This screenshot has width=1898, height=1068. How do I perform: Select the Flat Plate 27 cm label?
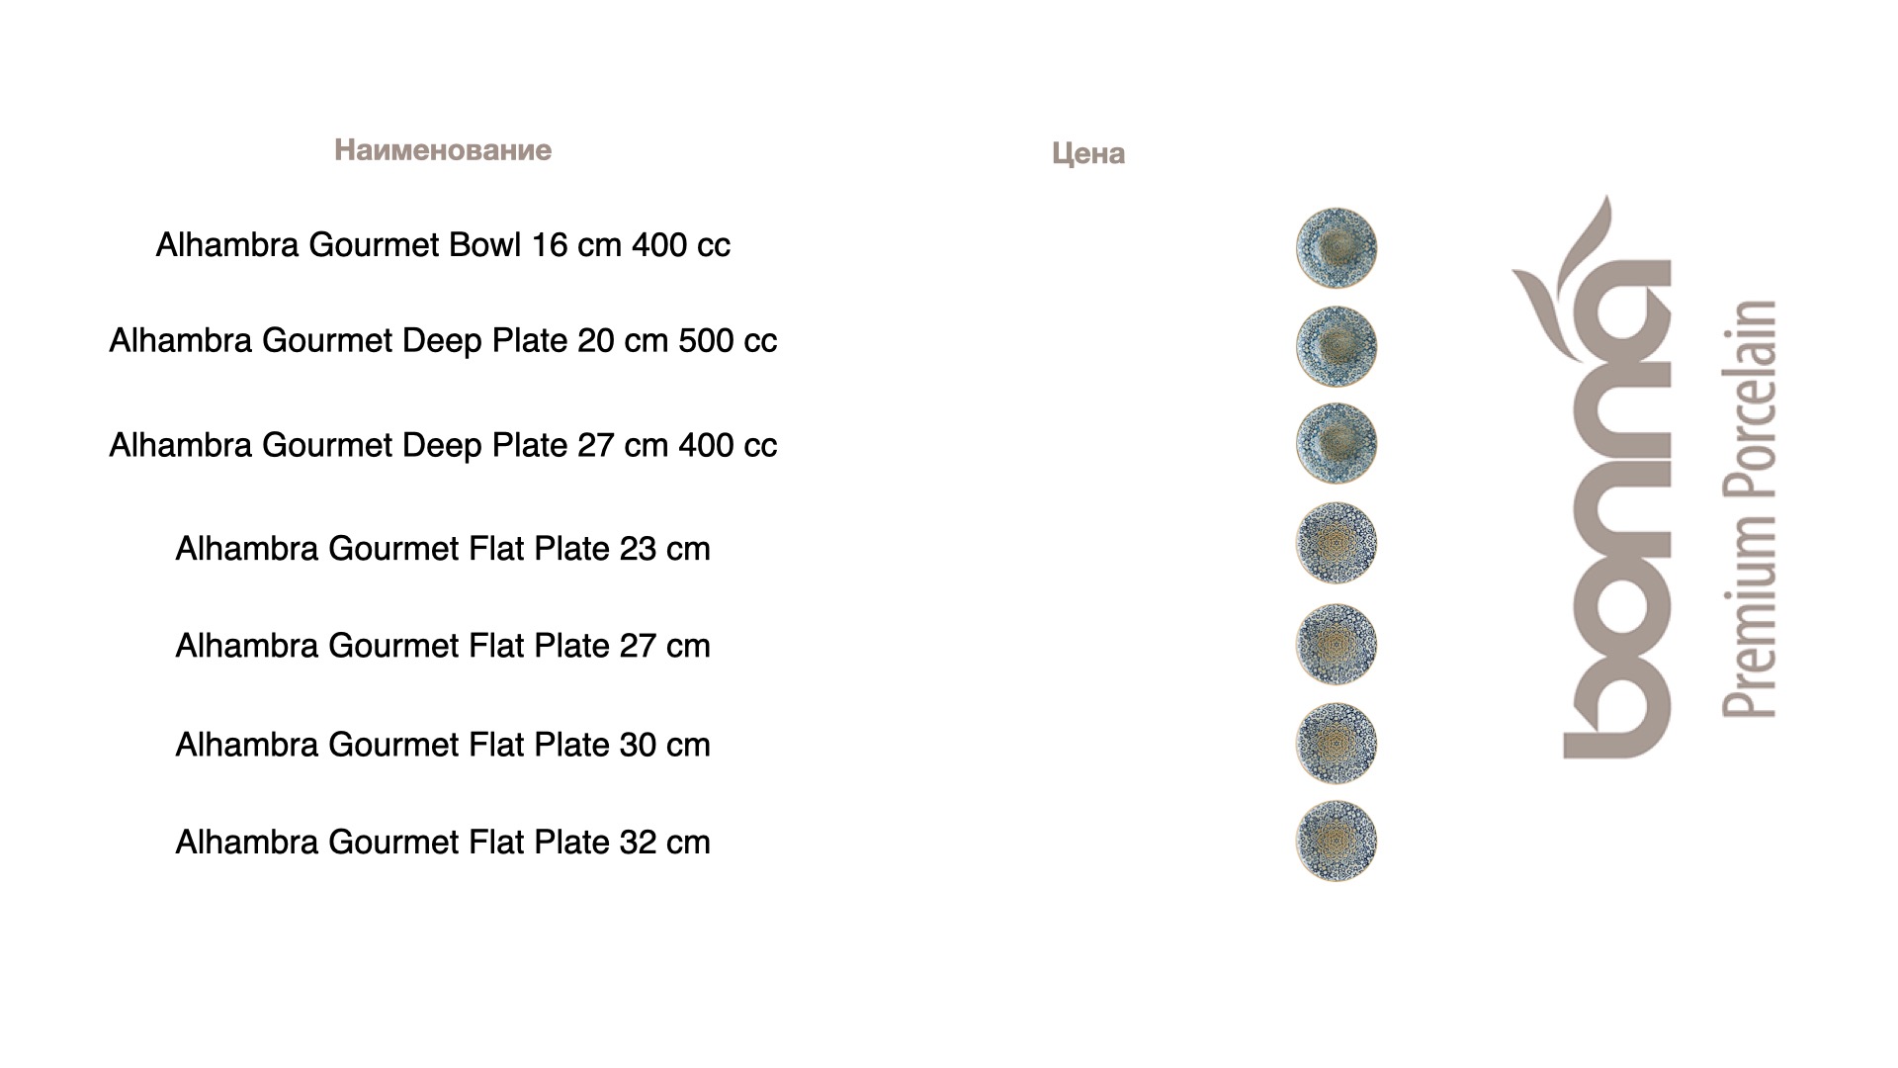click(x=442, y=646)
